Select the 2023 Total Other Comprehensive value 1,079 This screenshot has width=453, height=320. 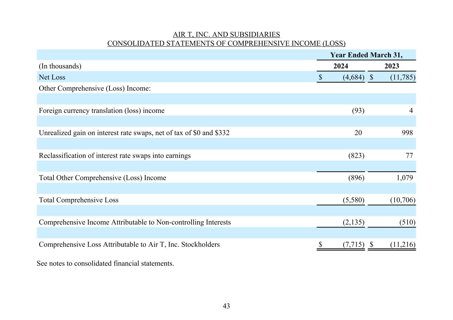tap(405, 178)
